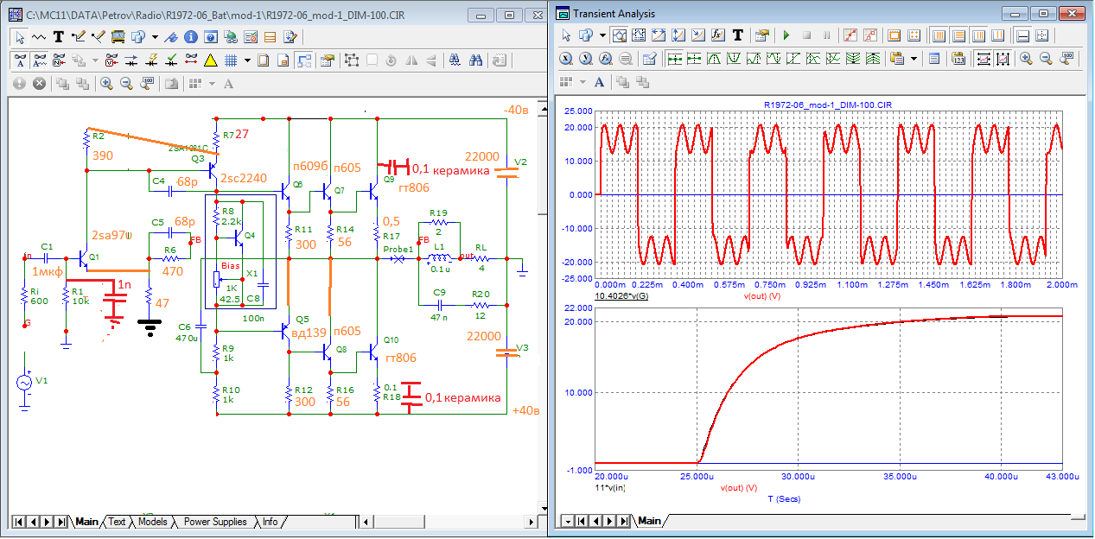1095x539 pixels.
Task: Toggle the schematic grid display
Action: click(231, 60)
